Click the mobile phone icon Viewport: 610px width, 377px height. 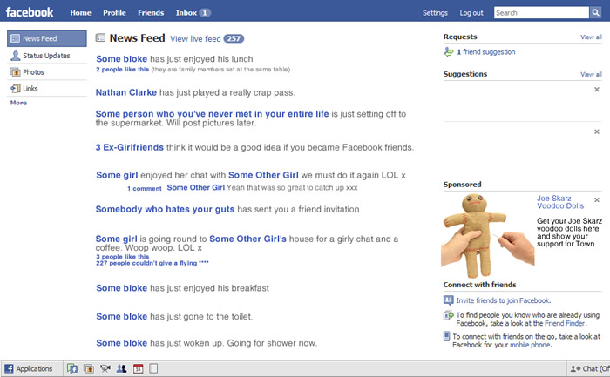(446, 336)
